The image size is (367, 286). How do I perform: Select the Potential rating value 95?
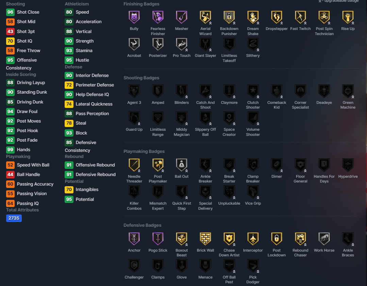click(x=69, y=199)
